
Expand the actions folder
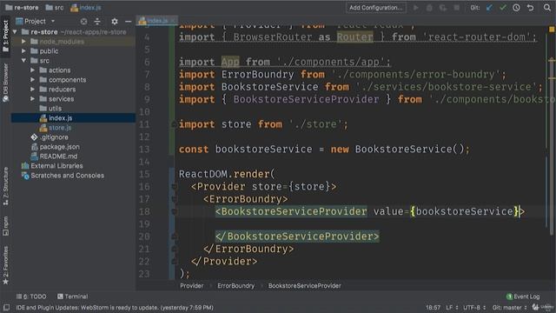(x=33, y=70)
